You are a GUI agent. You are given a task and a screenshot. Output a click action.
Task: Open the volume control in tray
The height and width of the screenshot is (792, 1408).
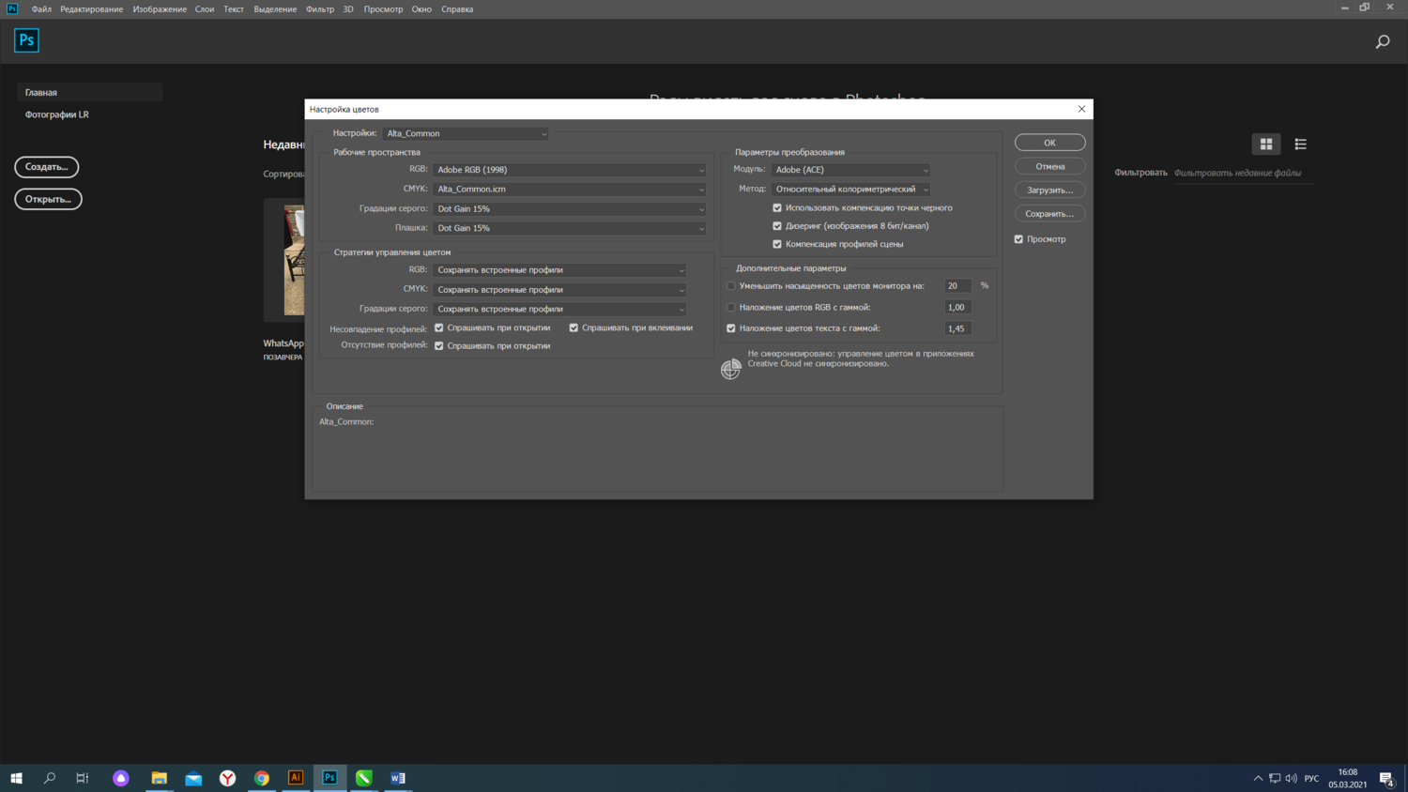click(x=1292, y=778)
